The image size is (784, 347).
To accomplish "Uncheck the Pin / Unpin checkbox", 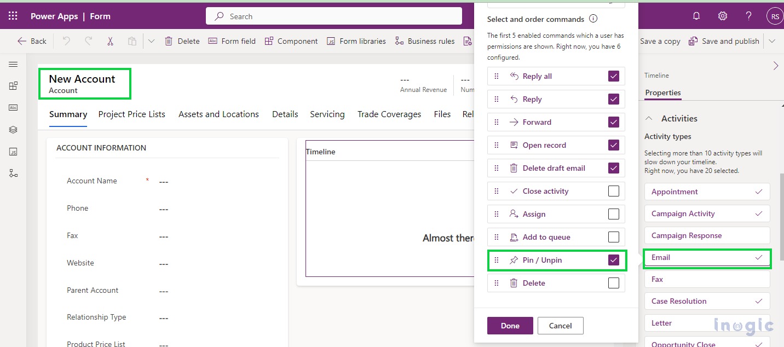I will point(614,260).
